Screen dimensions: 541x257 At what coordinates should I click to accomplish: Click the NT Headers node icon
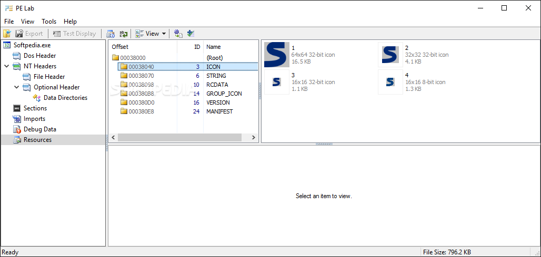coord(17,66)
